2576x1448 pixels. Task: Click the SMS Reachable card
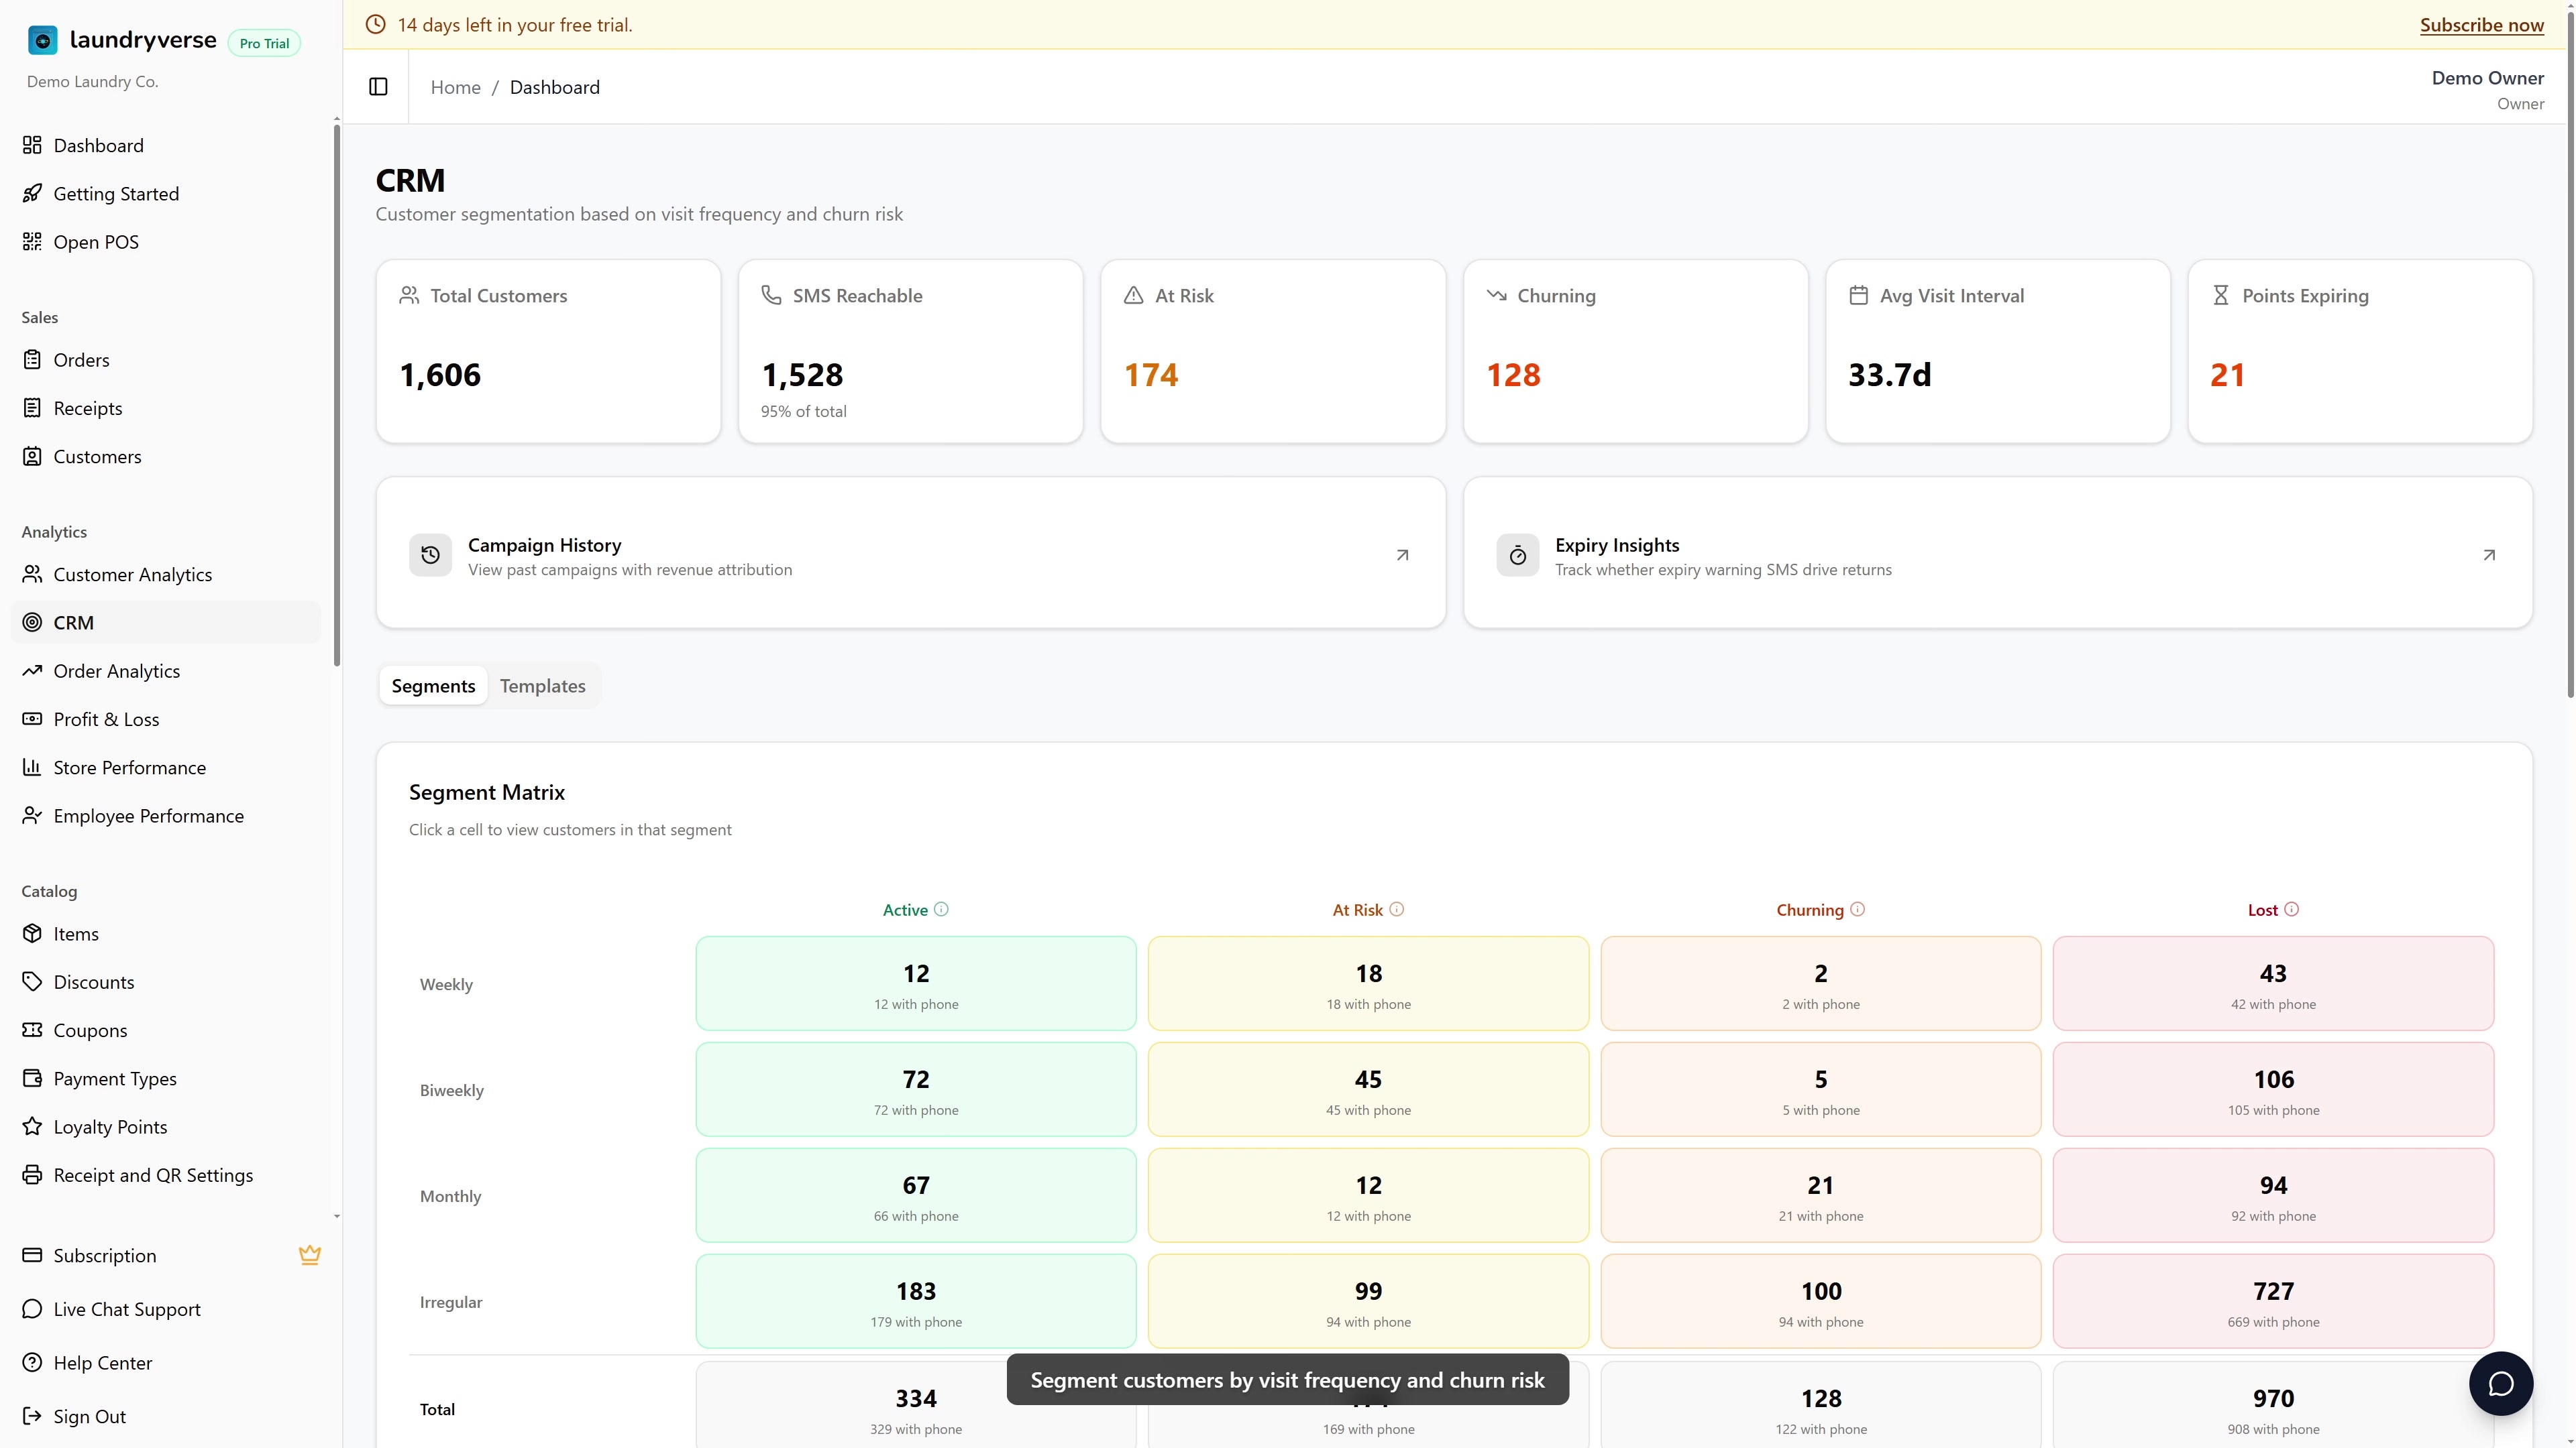(x=910, y=351)
